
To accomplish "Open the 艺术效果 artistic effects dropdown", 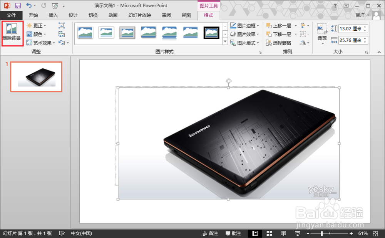I will coord(41,43).
